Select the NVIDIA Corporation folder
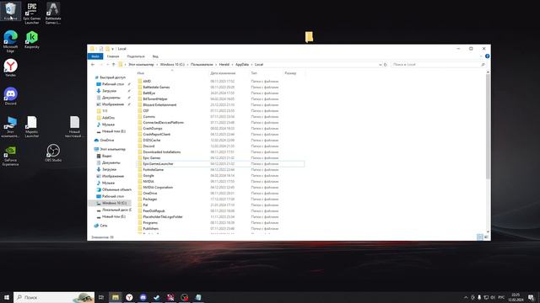This screenshot has height=303, width=540. [x=158, y=187]
